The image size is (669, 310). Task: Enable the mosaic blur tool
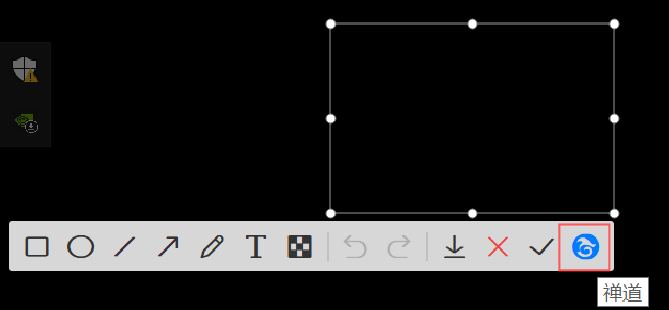click(x=299, y=246)
